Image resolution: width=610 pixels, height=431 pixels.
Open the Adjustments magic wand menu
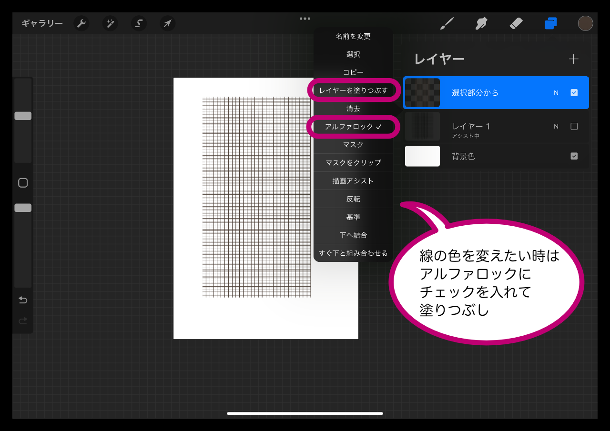[x=110, y=23]
